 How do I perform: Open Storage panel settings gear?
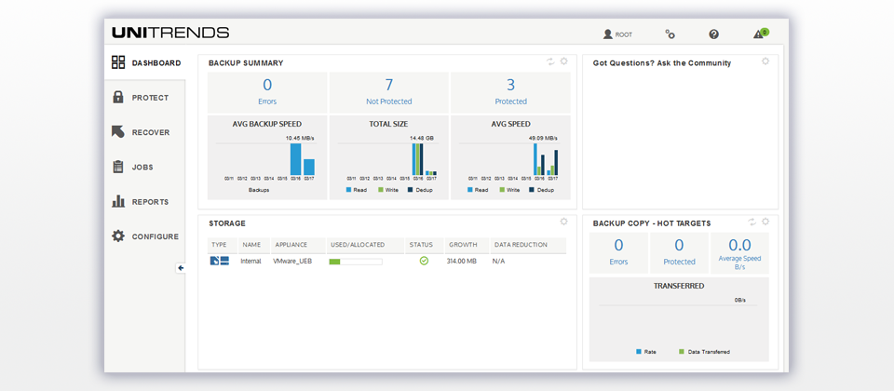point(563,222)
